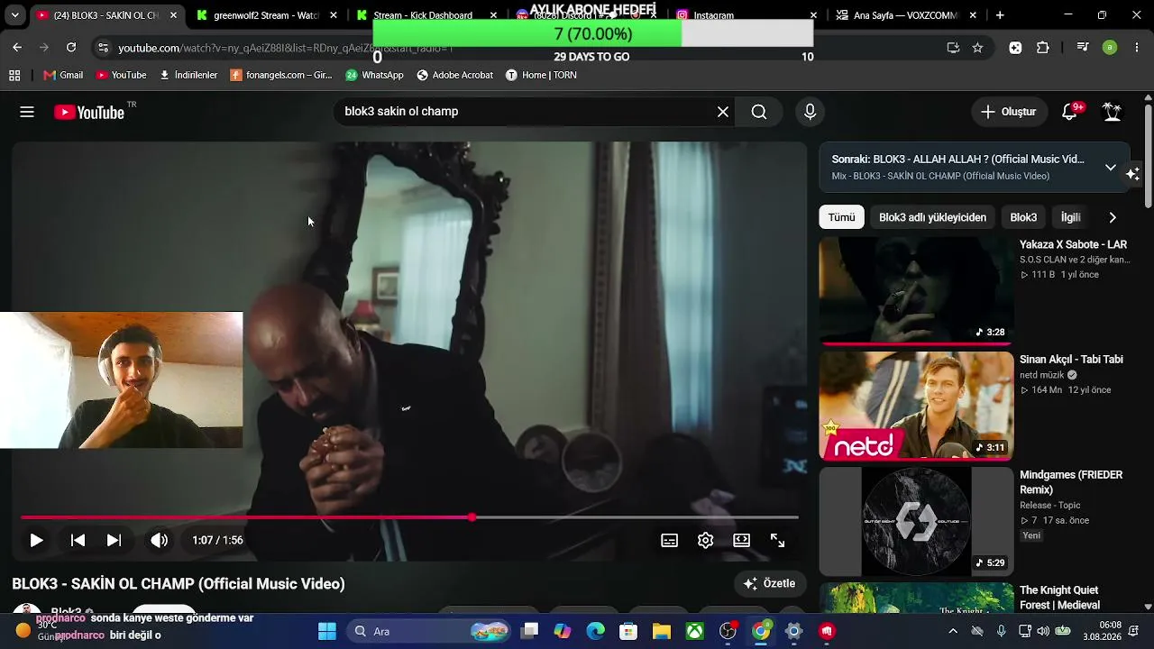
Task: Enter fullscreen on the video player
Action: coord(777,541)
